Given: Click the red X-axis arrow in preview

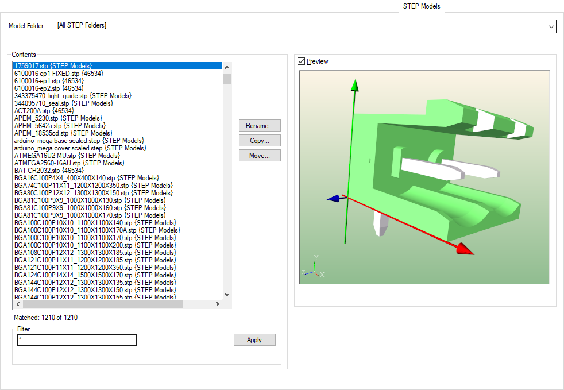Looking at the screenshot, I should (464, 248).
